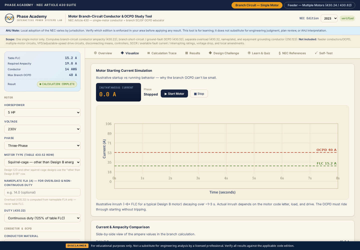Viewport: 360px width, 250px height.
Task: Open the Overview tab
Action: [x=103, y=53]
